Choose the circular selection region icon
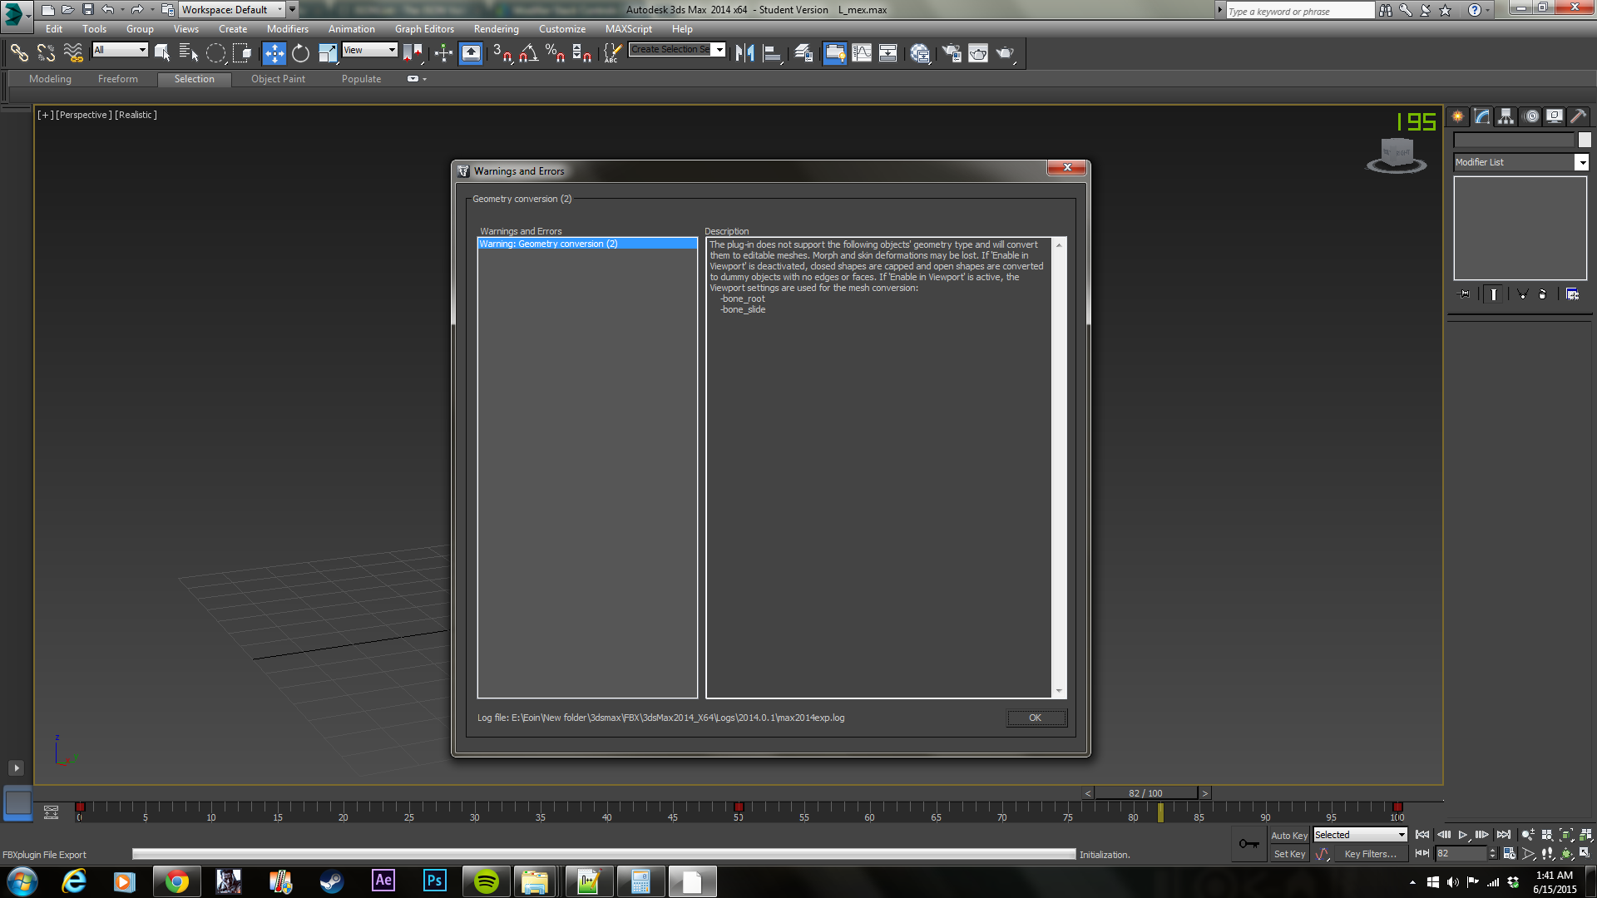This screenshot has height=898, width=1597. pos(215,53)
